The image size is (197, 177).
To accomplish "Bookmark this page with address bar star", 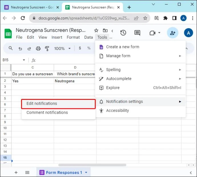I will [x=145, y=18].
